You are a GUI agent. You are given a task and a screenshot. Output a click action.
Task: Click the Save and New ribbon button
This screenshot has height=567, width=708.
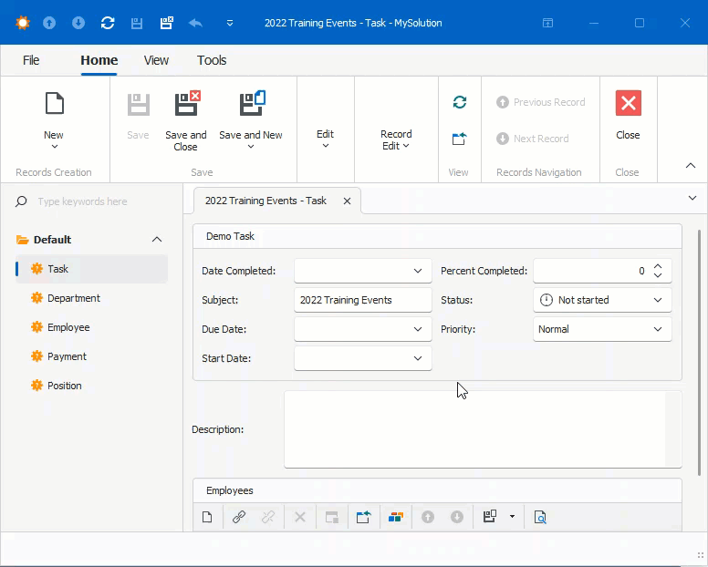pos(251,121)
